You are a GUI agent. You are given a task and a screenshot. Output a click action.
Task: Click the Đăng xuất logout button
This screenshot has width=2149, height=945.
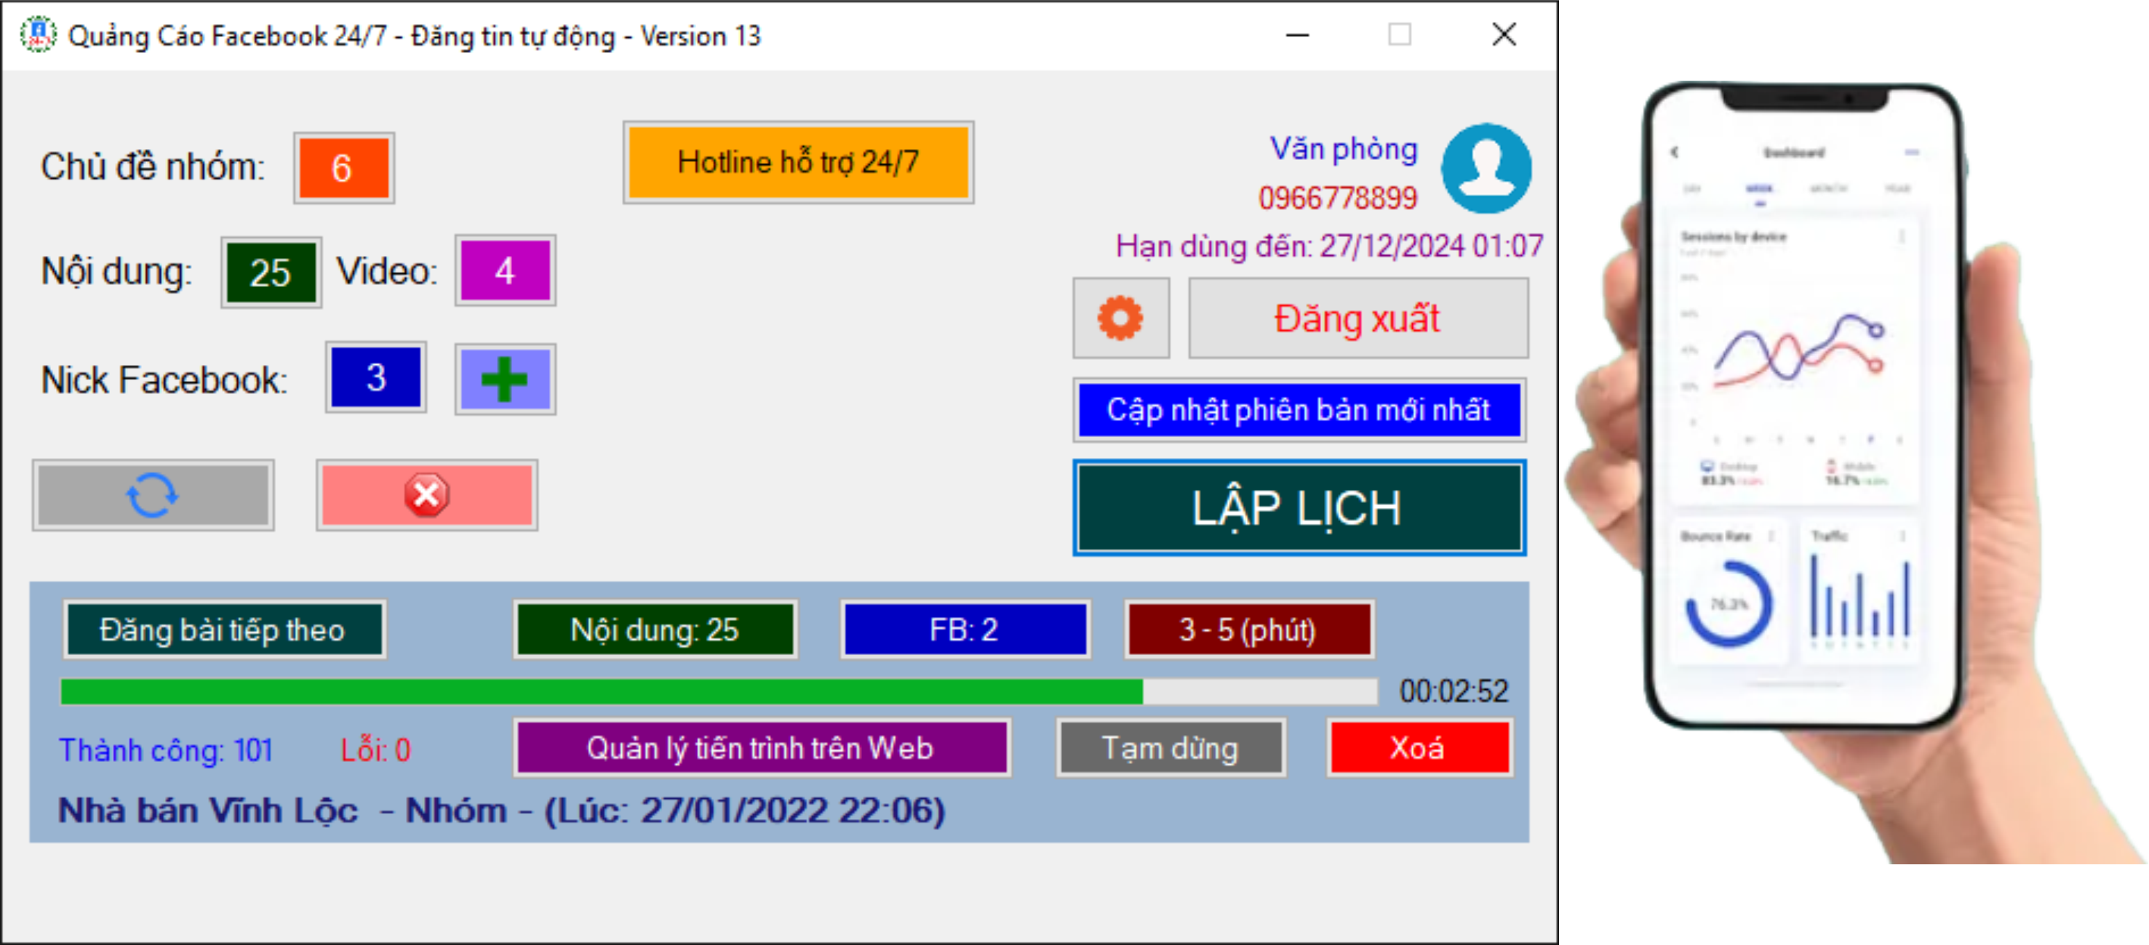[1357, 318]
